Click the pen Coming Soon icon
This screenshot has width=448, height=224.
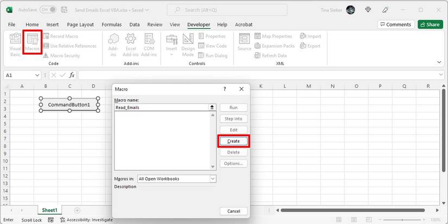coord(385,10)
